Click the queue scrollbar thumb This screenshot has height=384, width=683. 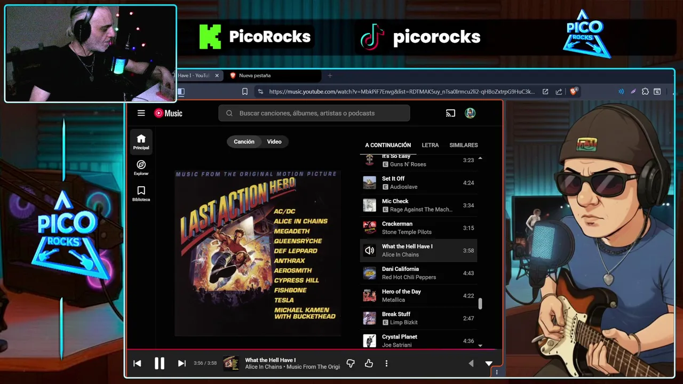coord(480,303)
